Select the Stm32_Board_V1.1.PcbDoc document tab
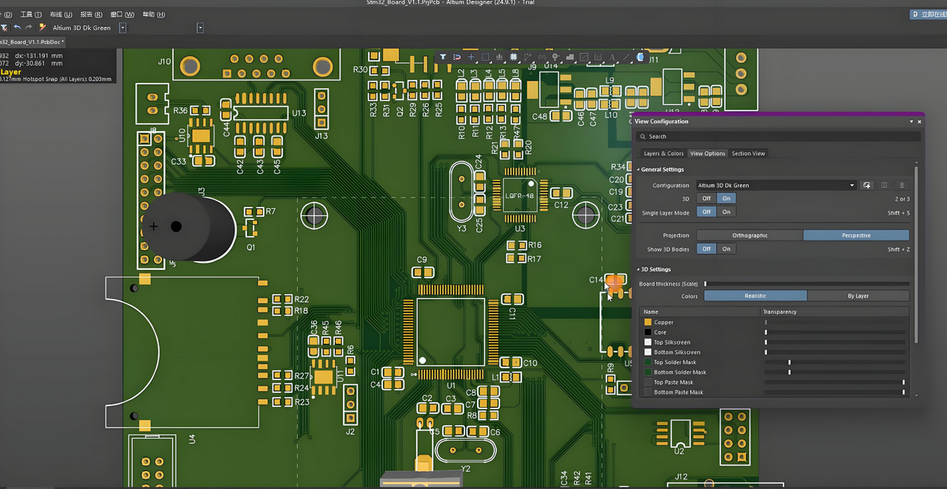947x489 pixels. tap(32, 43)
